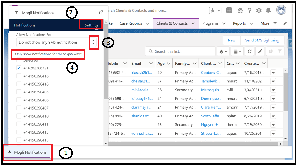This screenshot has height=166, width=298.
Task: Open the shanida.sc... email link
Action: coord(141,116)
